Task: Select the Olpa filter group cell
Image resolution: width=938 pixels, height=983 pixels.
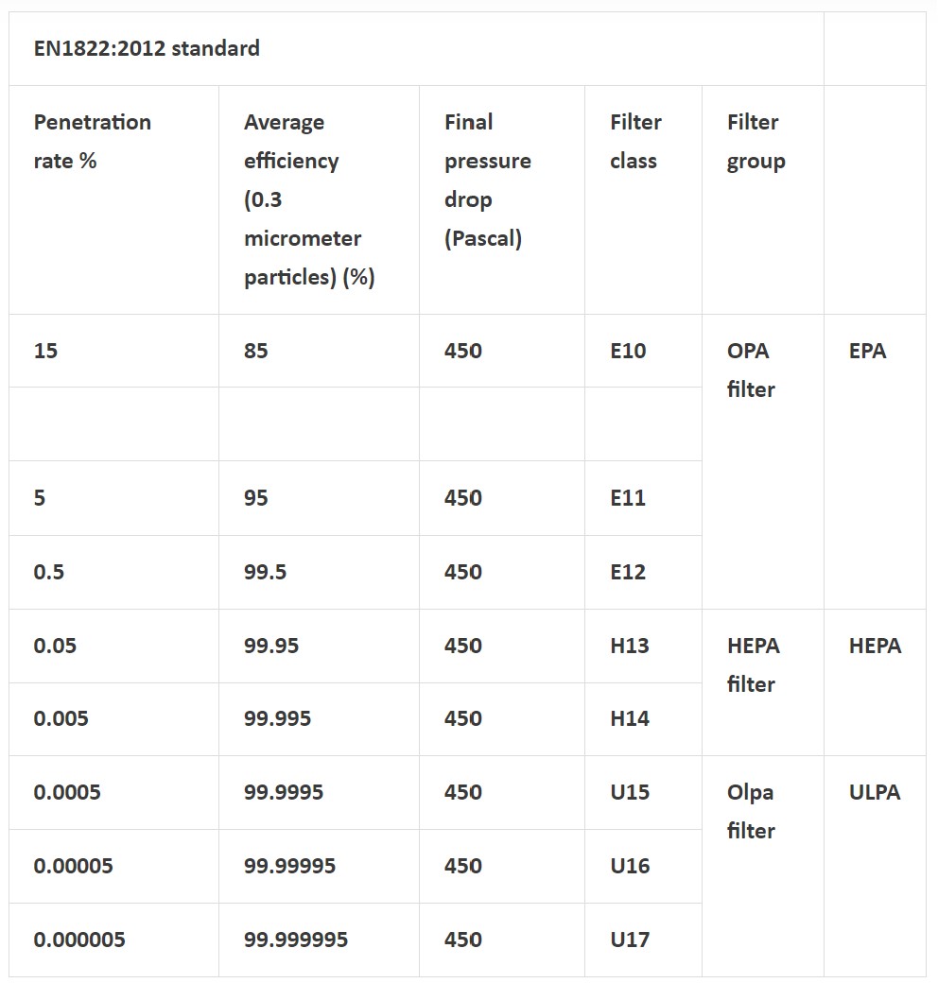Action: pos(751,811)
